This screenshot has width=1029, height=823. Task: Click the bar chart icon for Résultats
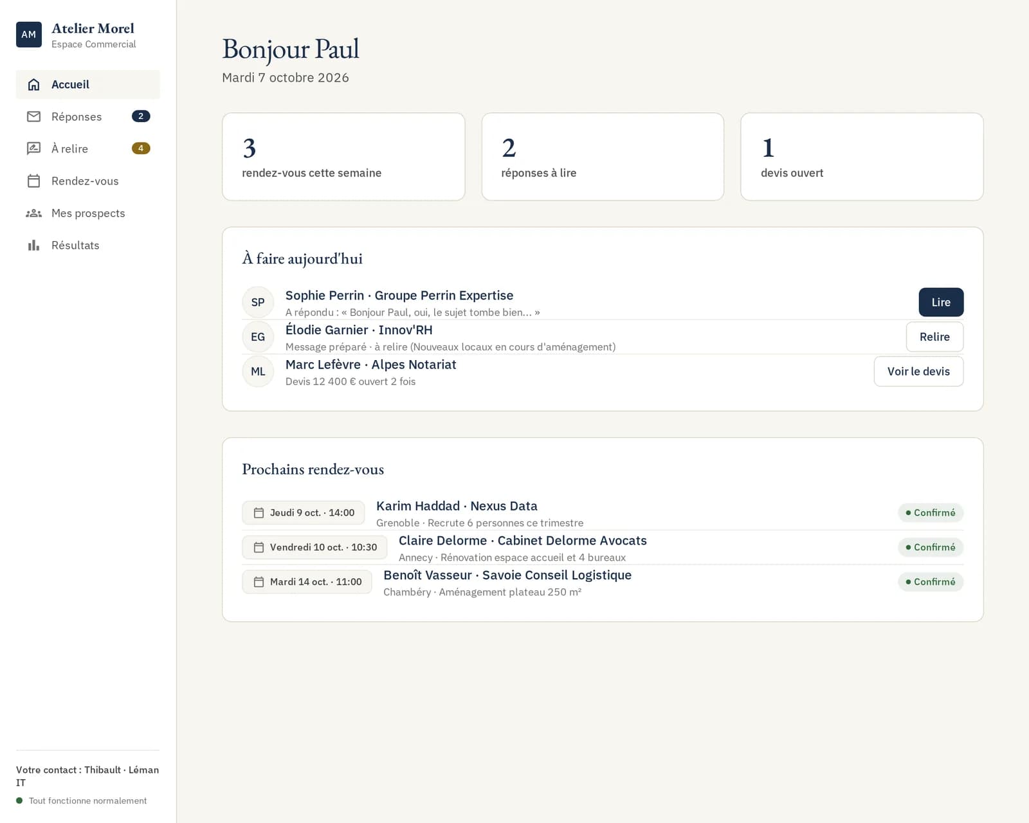click(x=34, y=245)
